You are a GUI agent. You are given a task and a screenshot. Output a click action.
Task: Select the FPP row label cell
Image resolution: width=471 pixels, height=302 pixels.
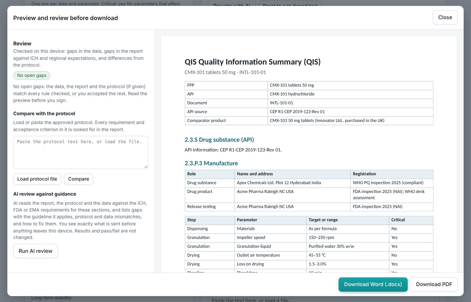tap(226, 85)
